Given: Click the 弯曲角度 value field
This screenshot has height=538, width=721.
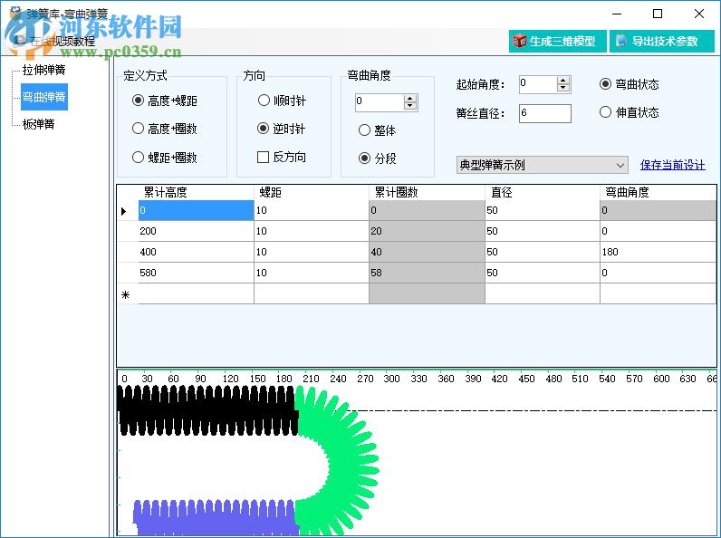Looking at the screenshot, I should pyautogui.click(x=380, y=102).
